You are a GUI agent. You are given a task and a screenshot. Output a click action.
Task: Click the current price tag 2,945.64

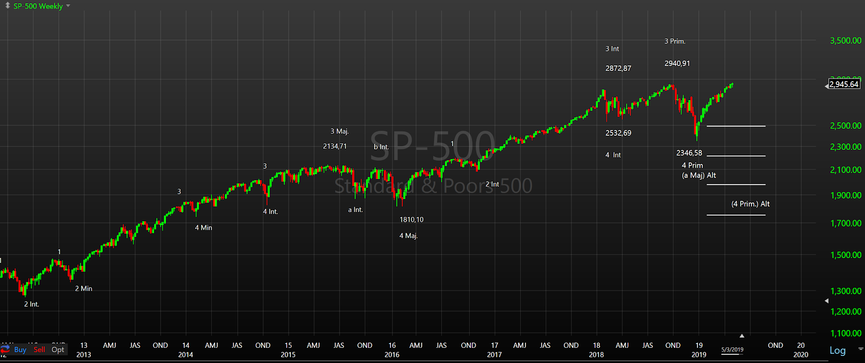pos(844,84)
